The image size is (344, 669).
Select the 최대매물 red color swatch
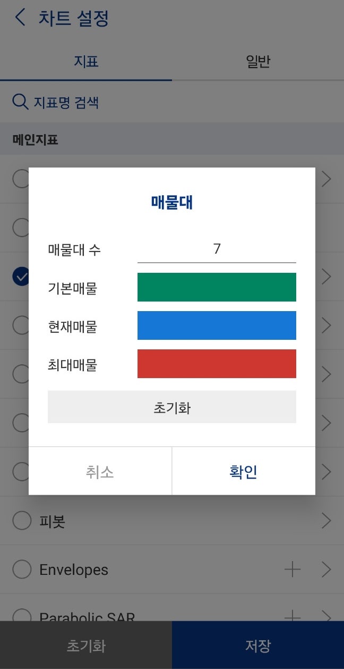point(217,364)
